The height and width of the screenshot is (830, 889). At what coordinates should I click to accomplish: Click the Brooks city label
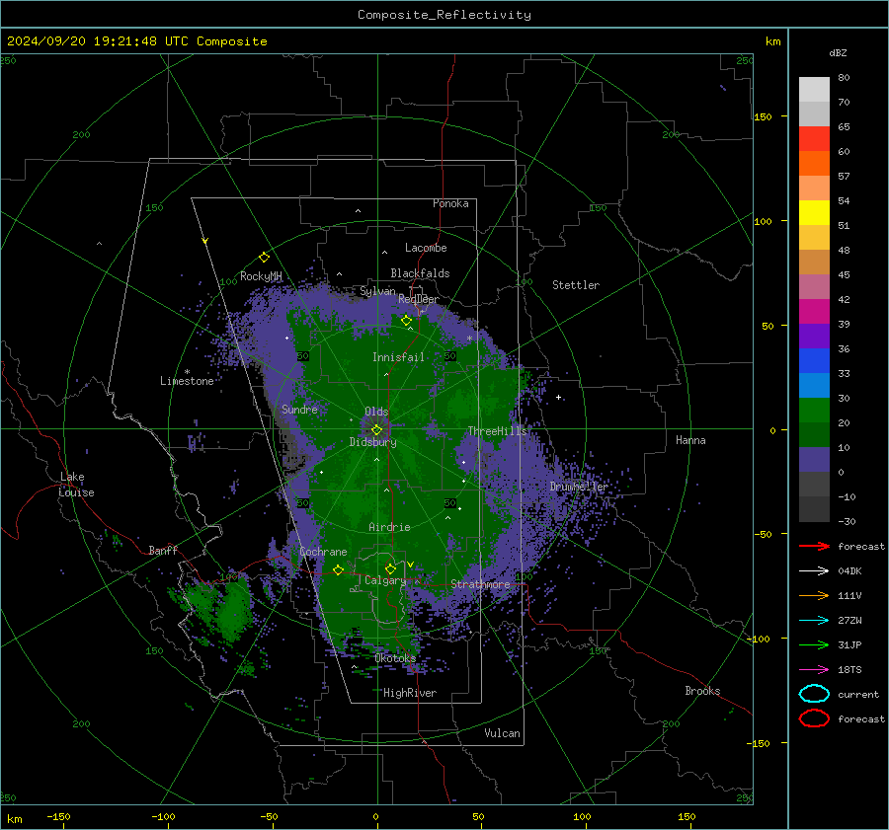point(702,691)
